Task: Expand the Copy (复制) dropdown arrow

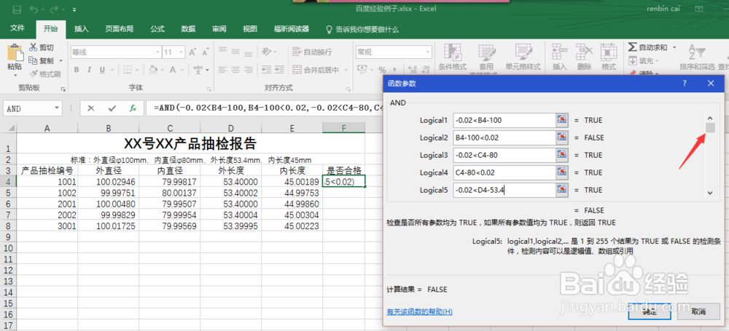Action: click(x=61, y=61)
